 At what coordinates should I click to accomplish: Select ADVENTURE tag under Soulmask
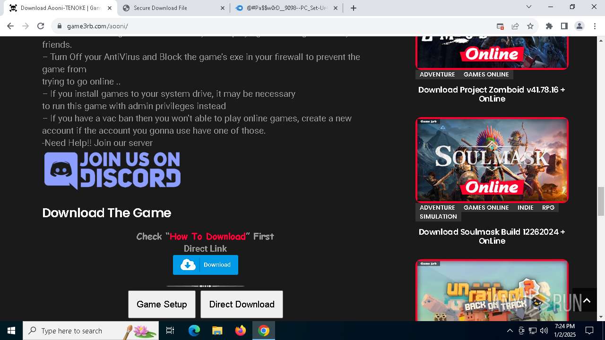point(437,207)
